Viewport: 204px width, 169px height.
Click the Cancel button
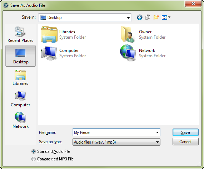coord(185,142)
